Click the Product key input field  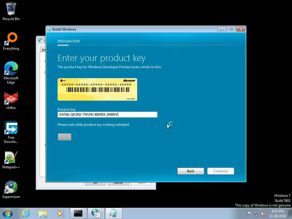(x=108, y=115)
